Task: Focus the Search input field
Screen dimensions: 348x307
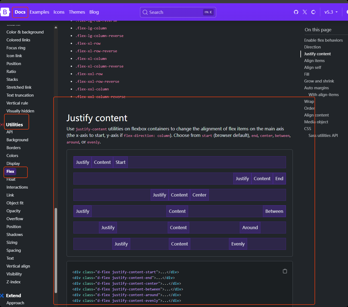Action: (178, 12)
